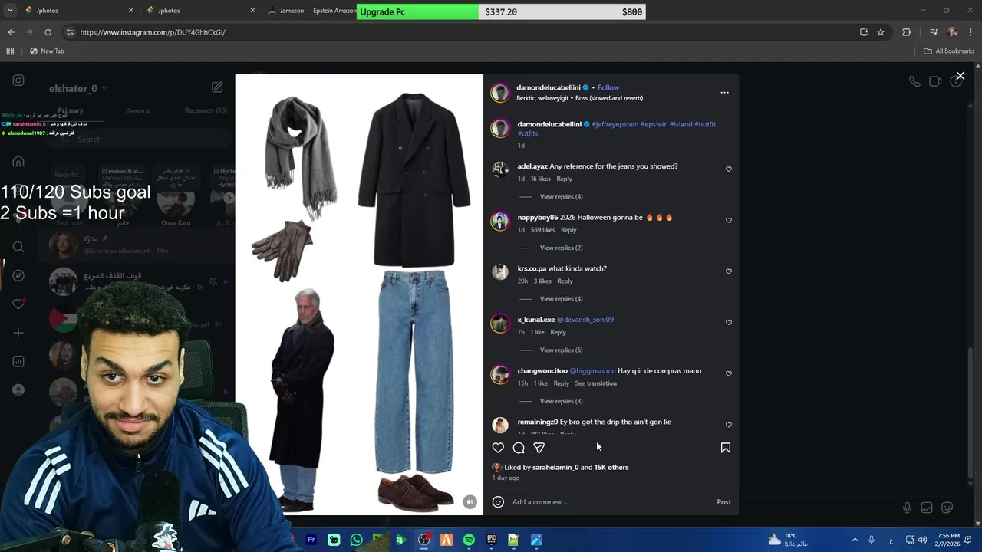The image size is (982, 552).
Task: Expand View replies (3) under changwoncitoo
Action: 561,401
